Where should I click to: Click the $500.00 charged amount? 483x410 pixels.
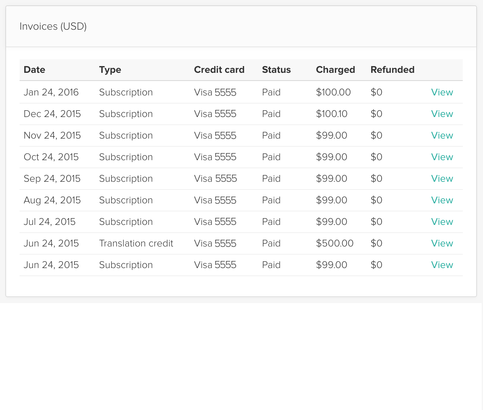tap(334, 243)
